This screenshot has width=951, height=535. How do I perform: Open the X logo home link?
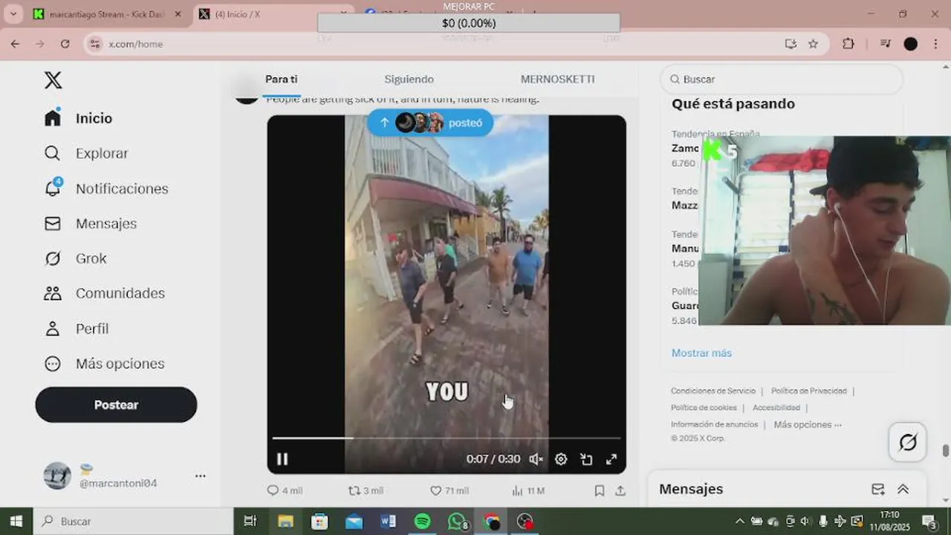53,80
